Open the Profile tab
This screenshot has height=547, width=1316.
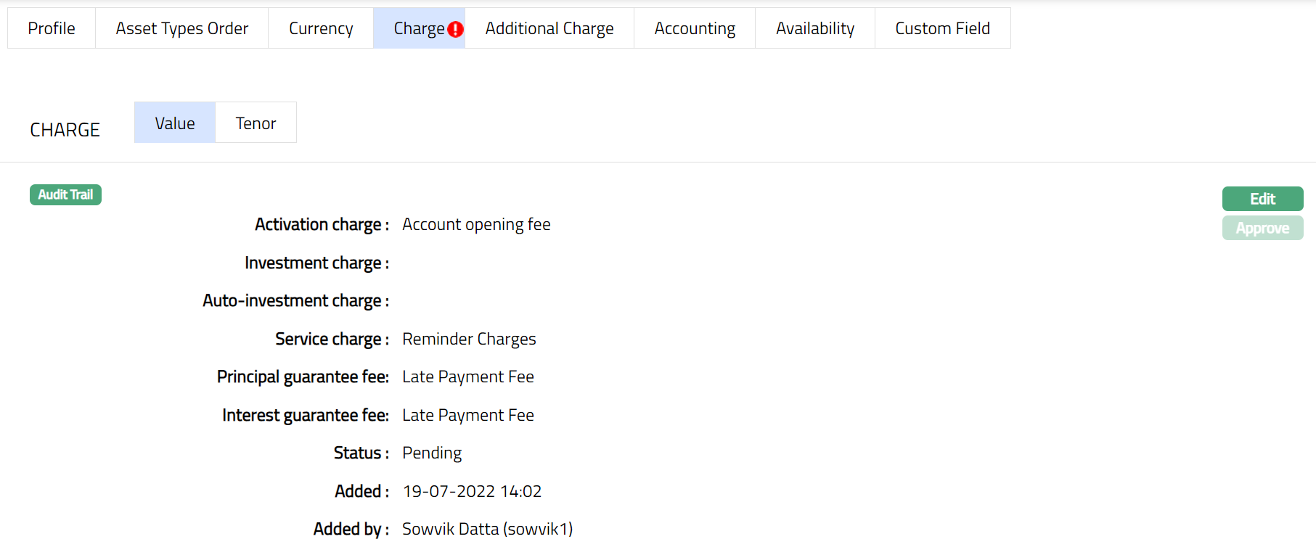pos(52,28)
